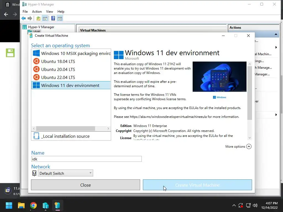Click the volume speaker tray icon
The width and height of the screenshot is (283, 212).
click(x=255, y=205)
